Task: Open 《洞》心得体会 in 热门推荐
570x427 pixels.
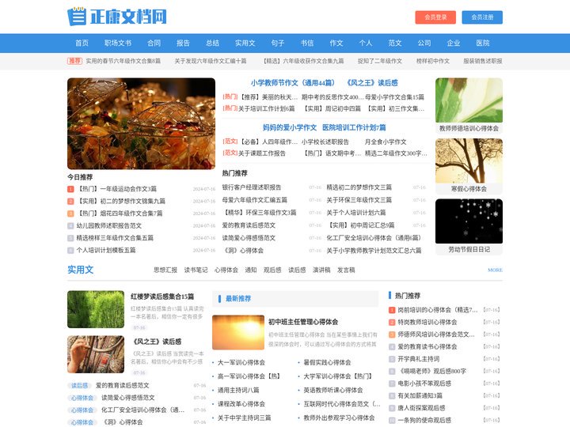Action: 243,251
